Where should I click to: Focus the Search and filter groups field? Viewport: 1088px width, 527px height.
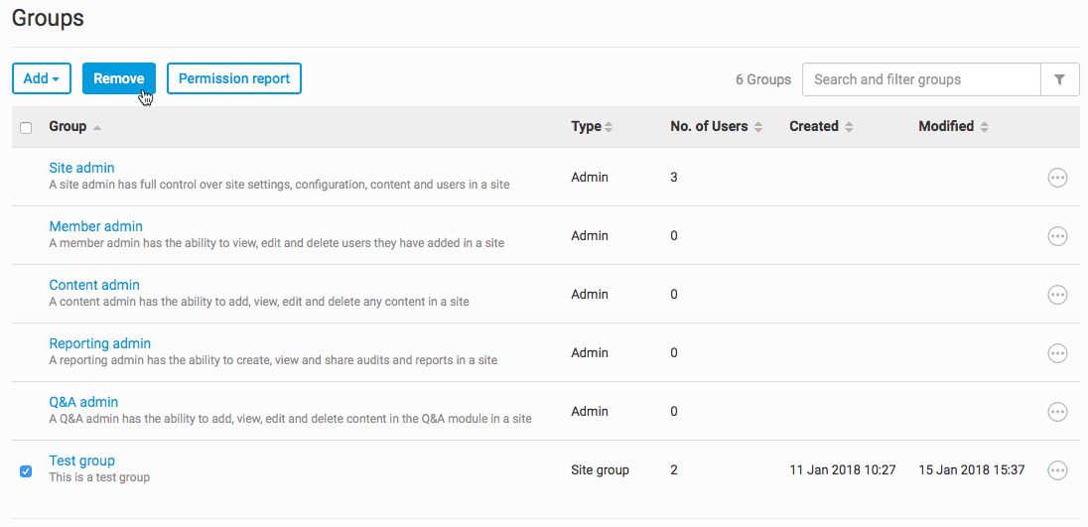coord(920,79)
